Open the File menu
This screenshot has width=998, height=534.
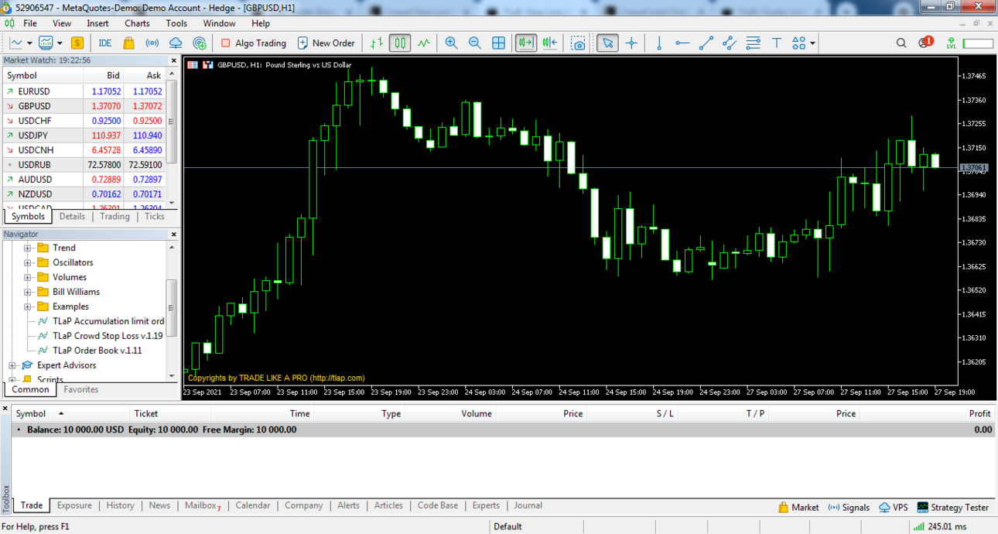pyautogui.click(x=30, y=23)
